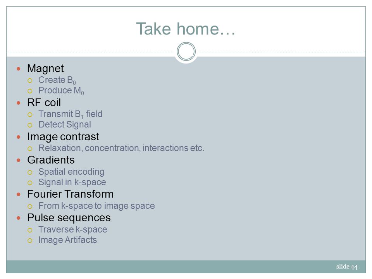Click the Transmit B1 field line
Viewport: 372px width, 279px height.
click(70, 114)
